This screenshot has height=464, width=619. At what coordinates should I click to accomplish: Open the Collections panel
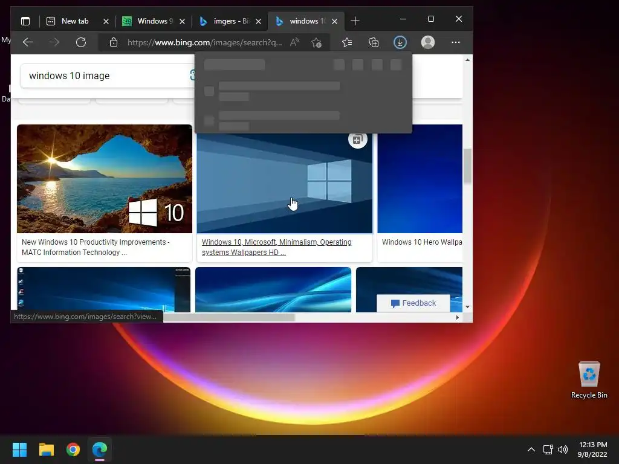tap(374, 42)
